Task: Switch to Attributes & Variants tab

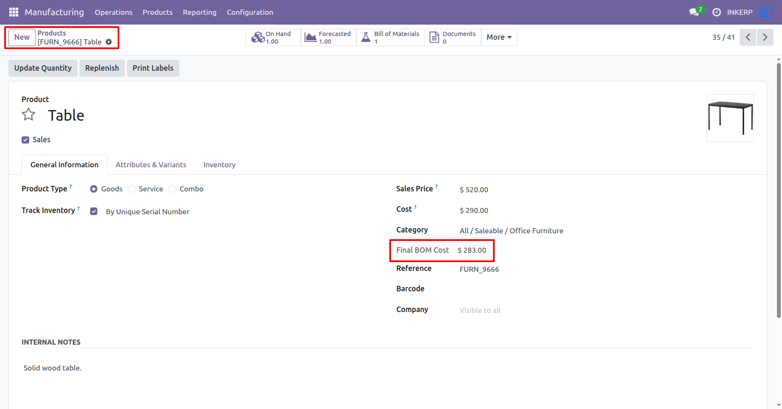Action: [x=151, y=165]
